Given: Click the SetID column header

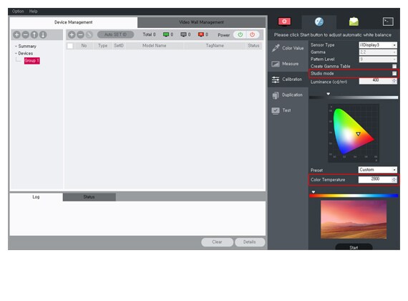Looking at the screenshot, I should click(x=119, y=46).
